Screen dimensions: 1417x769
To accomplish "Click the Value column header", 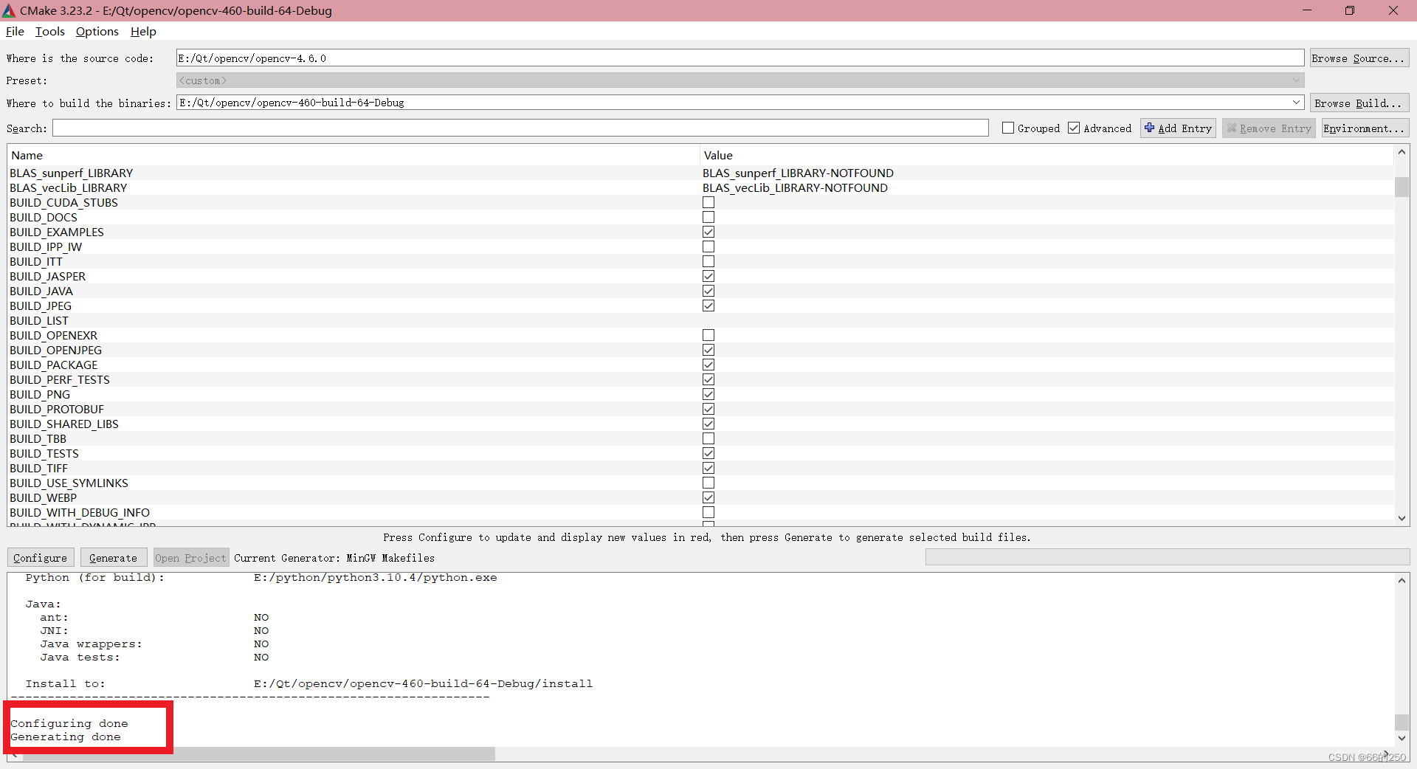I will point(1047,155).
